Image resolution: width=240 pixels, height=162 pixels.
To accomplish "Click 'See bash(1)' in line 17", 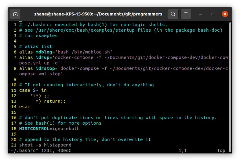I will pos(40,123).
